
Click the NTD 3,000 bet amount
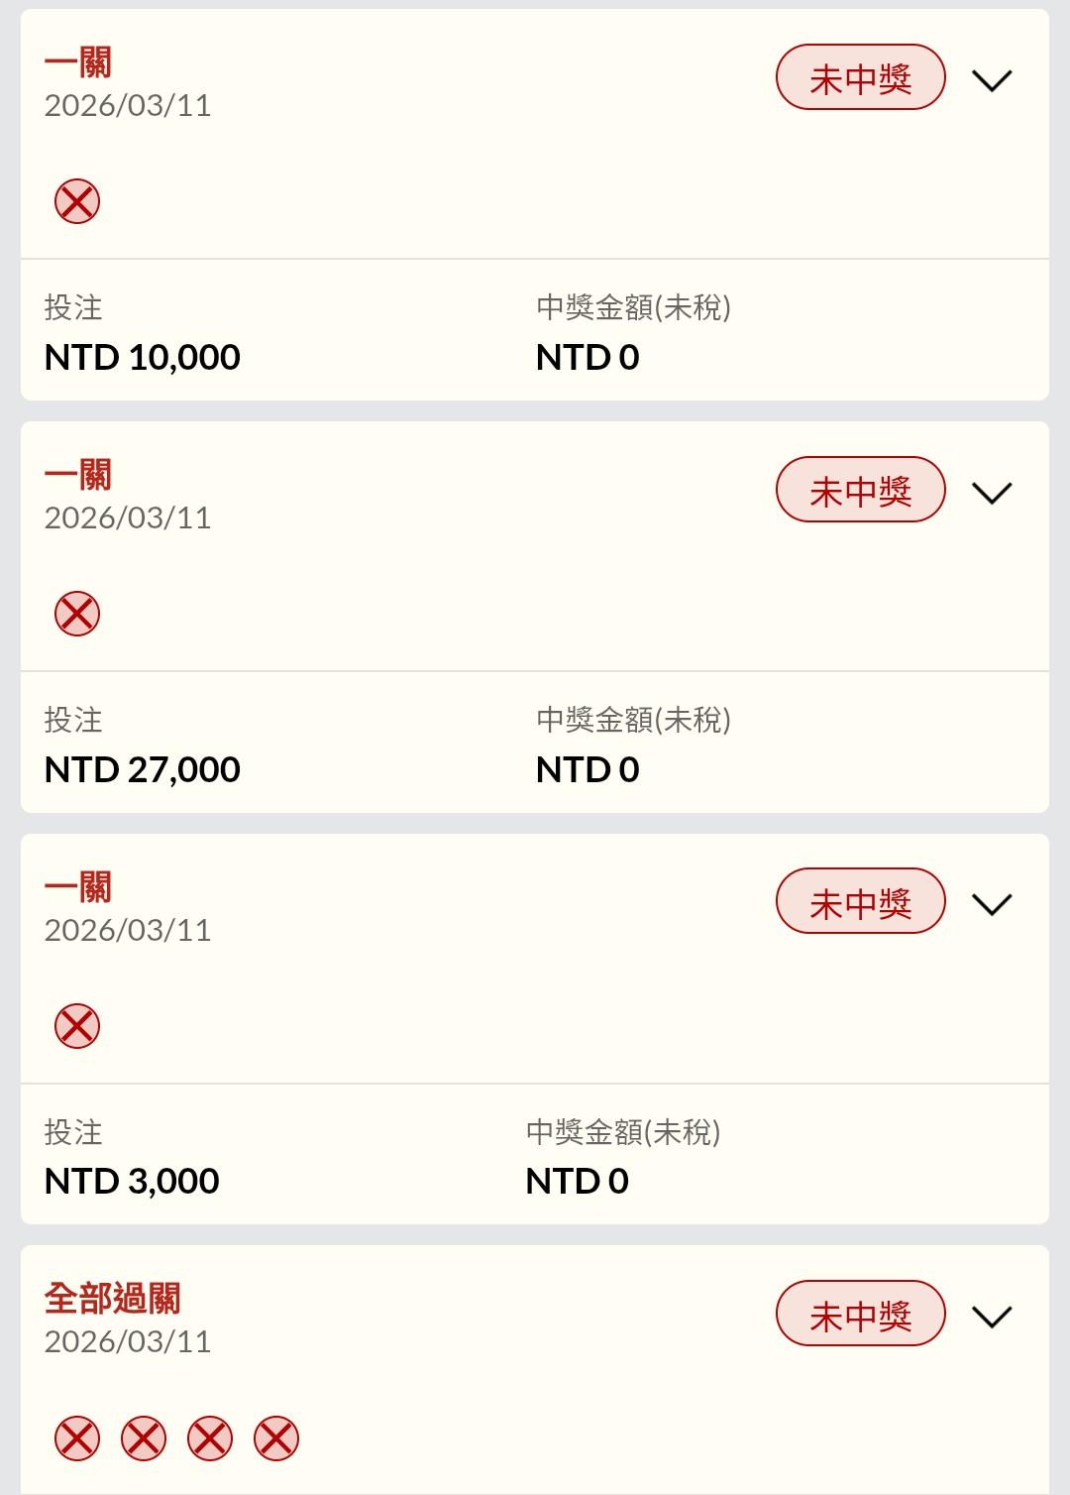coord(132,1181)
